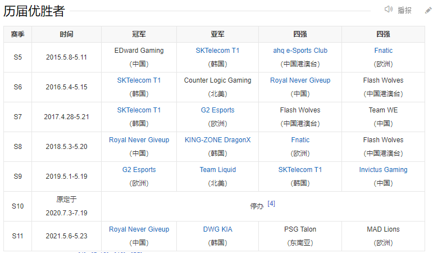Click the 历届优胜者 section heading

pyautogui.click(x=34, y=11)
